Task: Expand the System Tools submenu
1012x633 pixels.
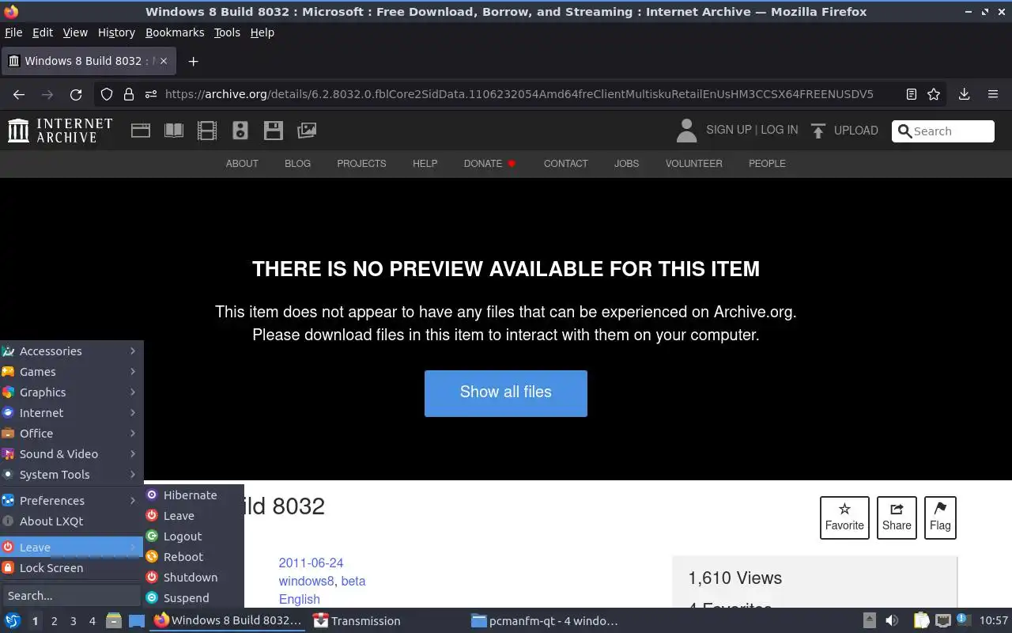Action: click(x=71, y=475)
